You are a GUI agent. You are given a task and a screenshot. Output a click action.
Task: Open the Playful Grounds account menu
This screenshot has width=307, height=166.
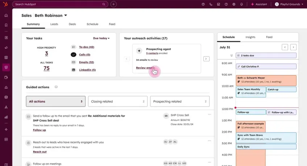point(289,4)
